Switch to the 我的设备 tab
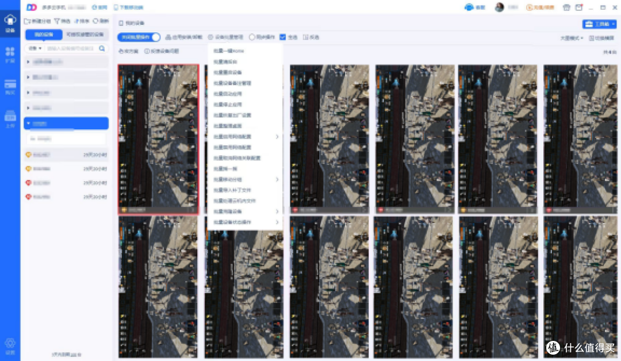 [44, 34]
